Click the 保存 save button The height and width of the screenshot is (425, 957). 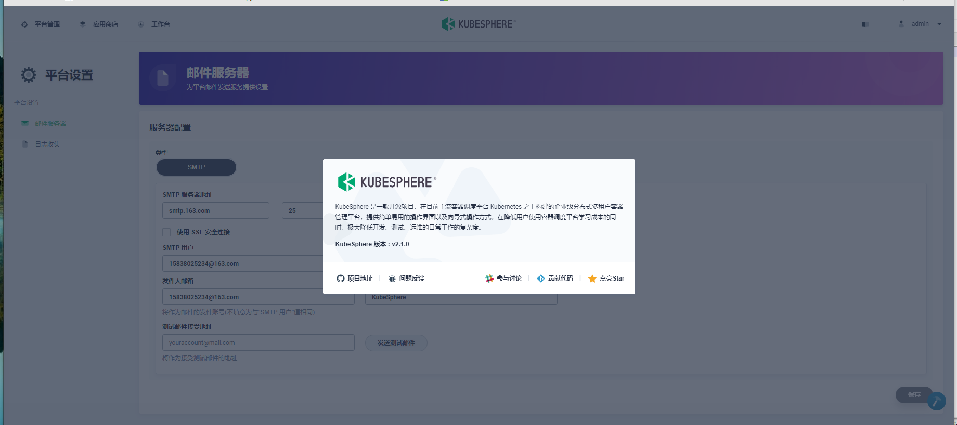pyautogui.click(x=914, y=395)
